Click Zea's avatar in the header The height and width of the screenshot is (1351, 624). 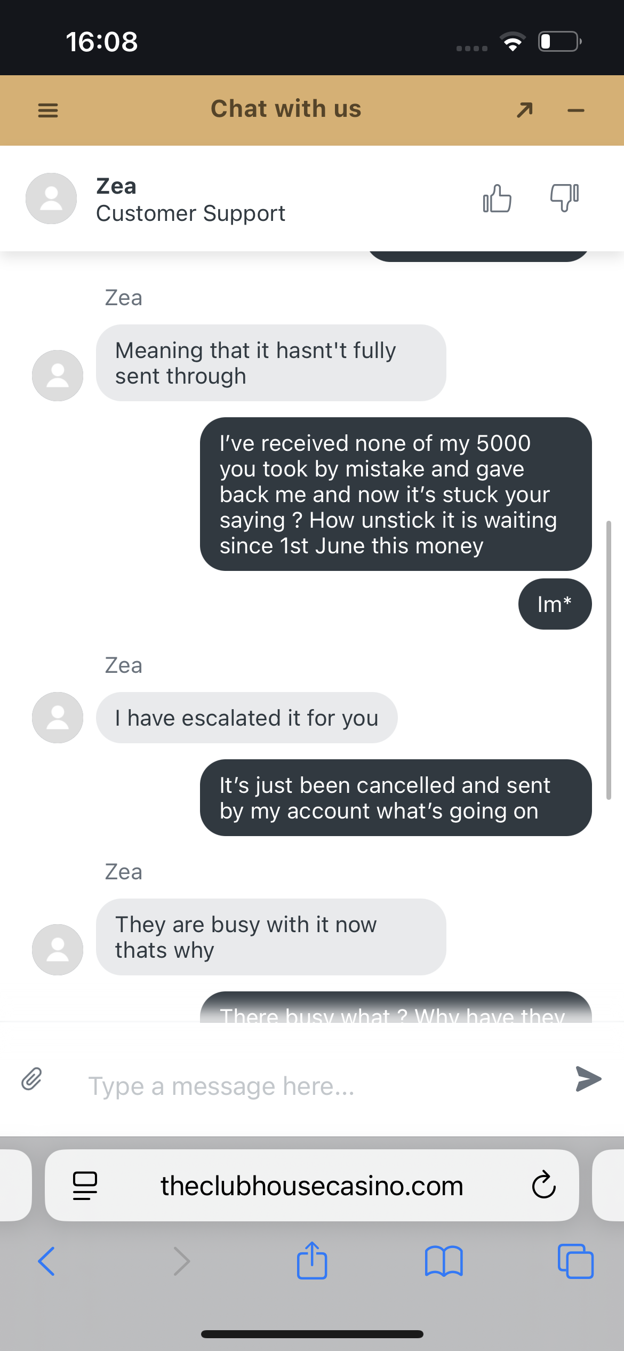pyautogui.click(x=51, y=198)
